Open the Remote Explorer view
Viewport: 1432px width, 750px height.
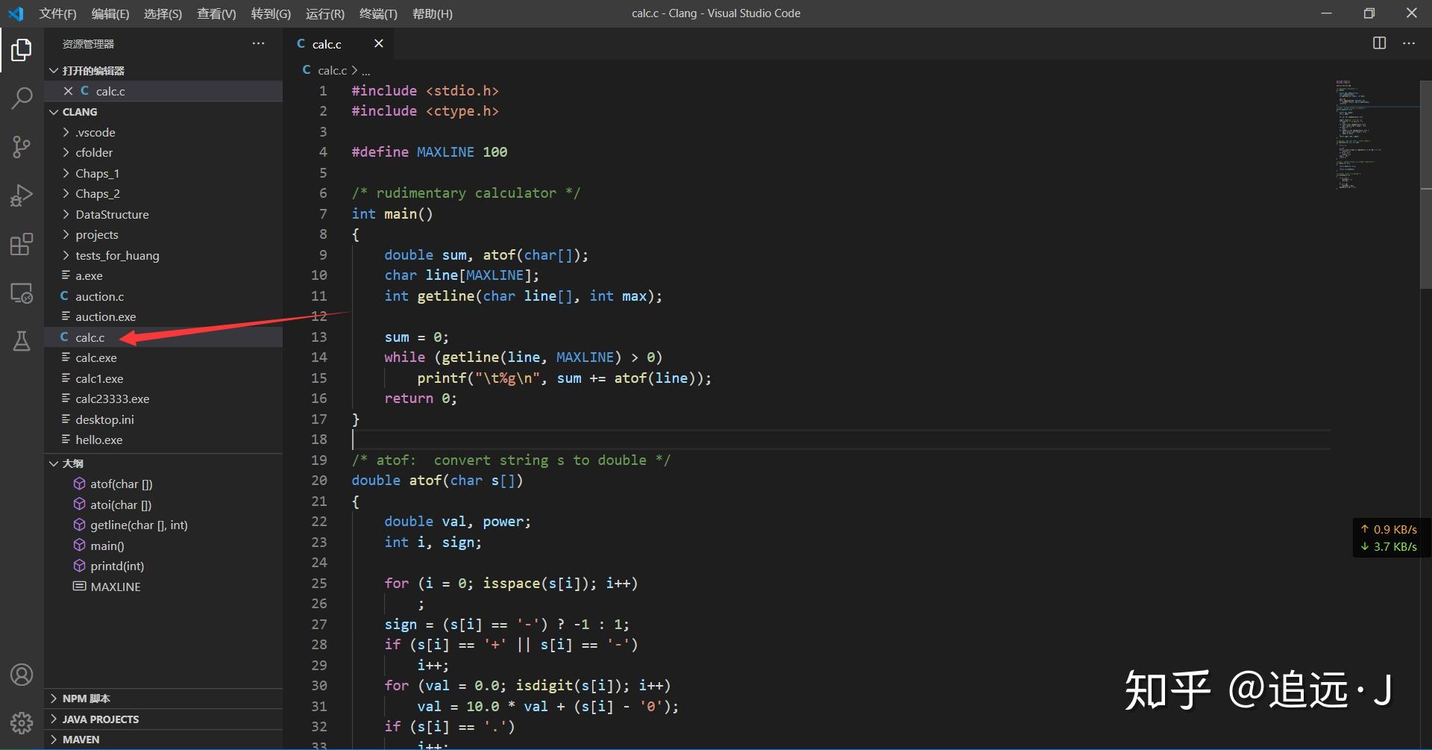(x=22, y=293)
